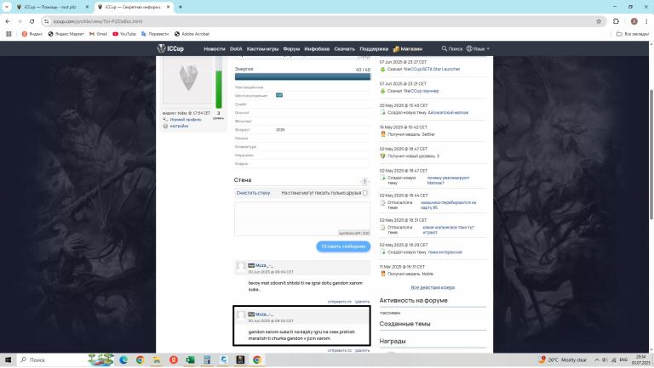
Task: Click the green arrow icon at 23:27
Action: [x=382, y=69]
